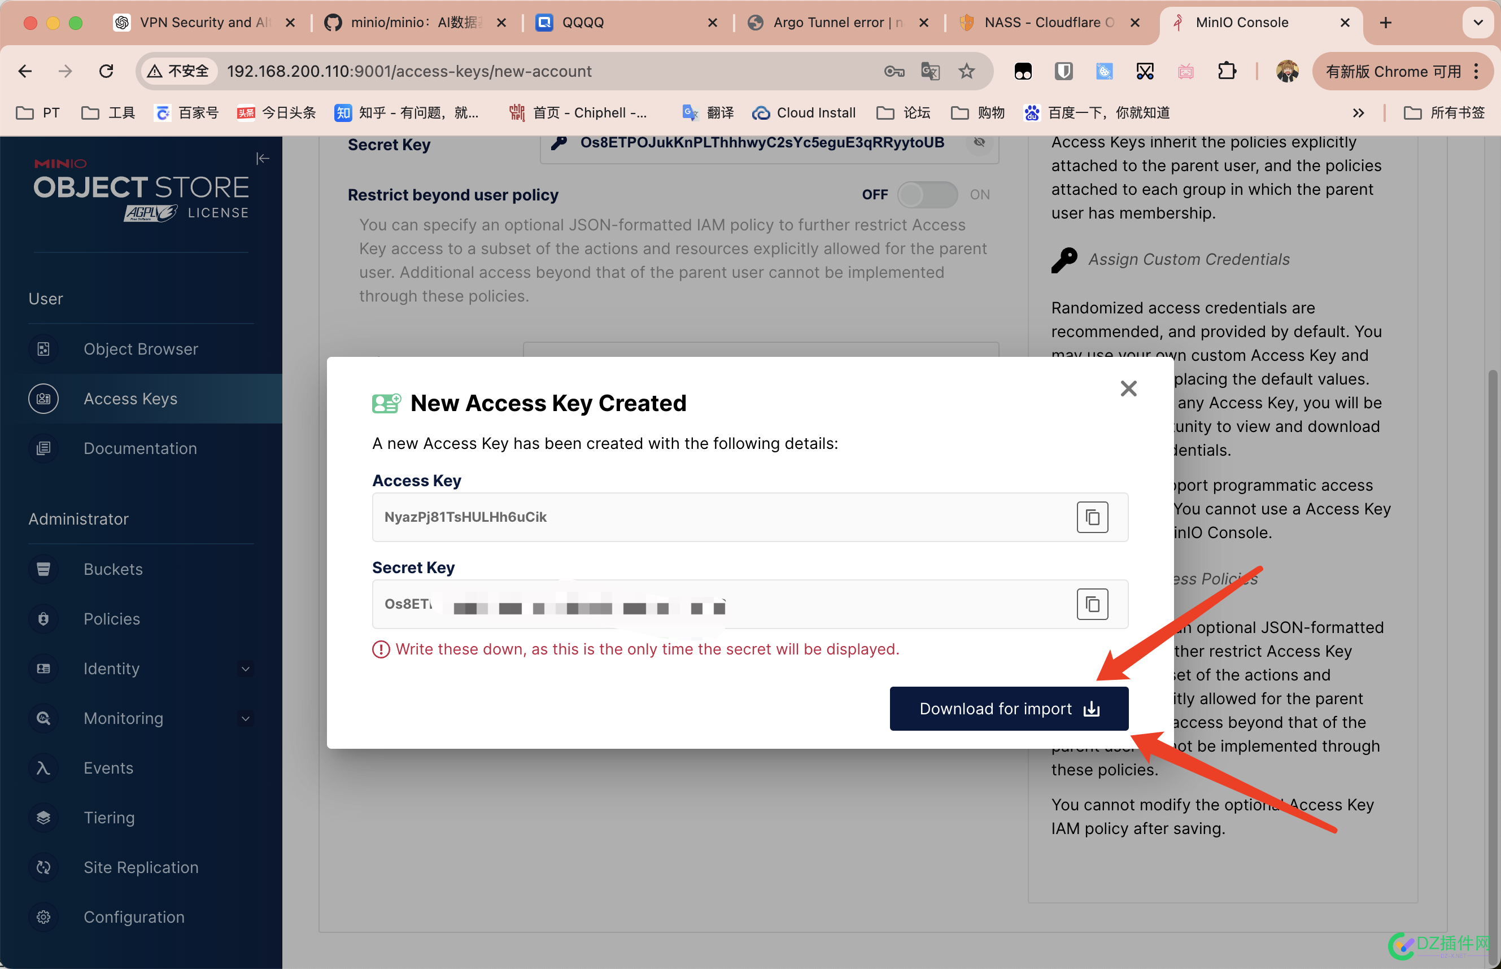The height and width of the screenshot is (969, 1501).
Task: Click the Buckets icon in Administrator section
Action: coord(42,568)
